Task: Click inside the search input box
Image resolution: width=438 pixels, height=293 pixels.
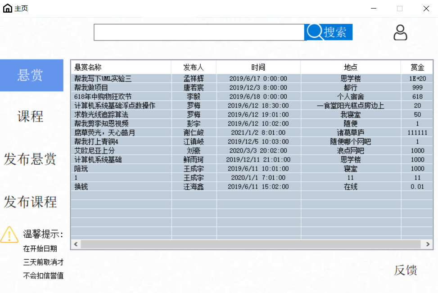Action: pyautogui.click(x=199, y=32)
